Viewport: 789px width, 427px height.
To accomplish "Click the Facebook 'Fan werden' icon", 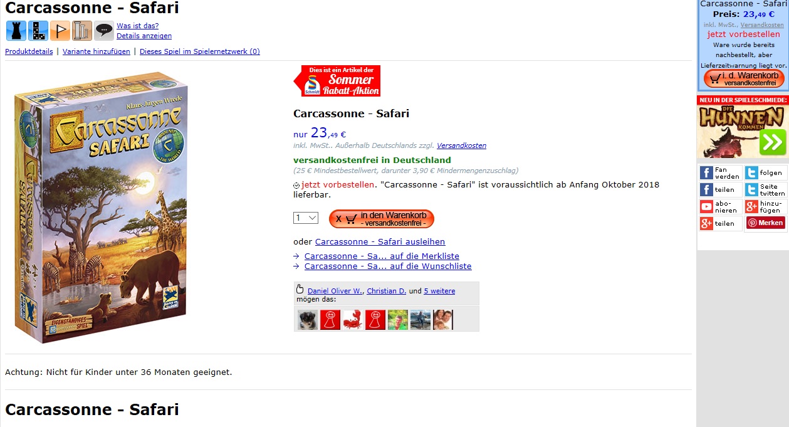I will pyautogui.click(x=706, y=173).
